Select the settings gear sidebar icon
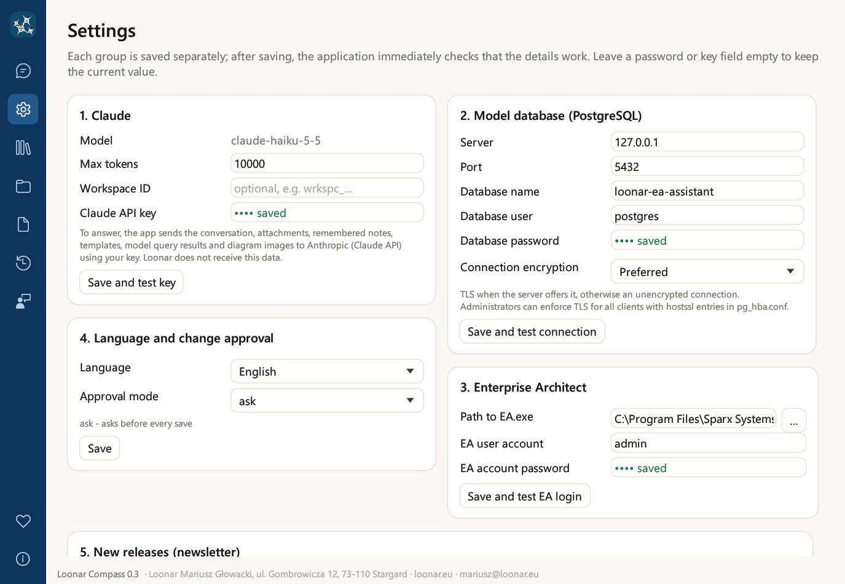 [x=23, y=109]
